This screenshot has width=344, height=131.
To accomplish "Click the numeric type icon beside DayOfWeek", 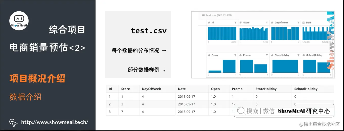I will 272,23.
